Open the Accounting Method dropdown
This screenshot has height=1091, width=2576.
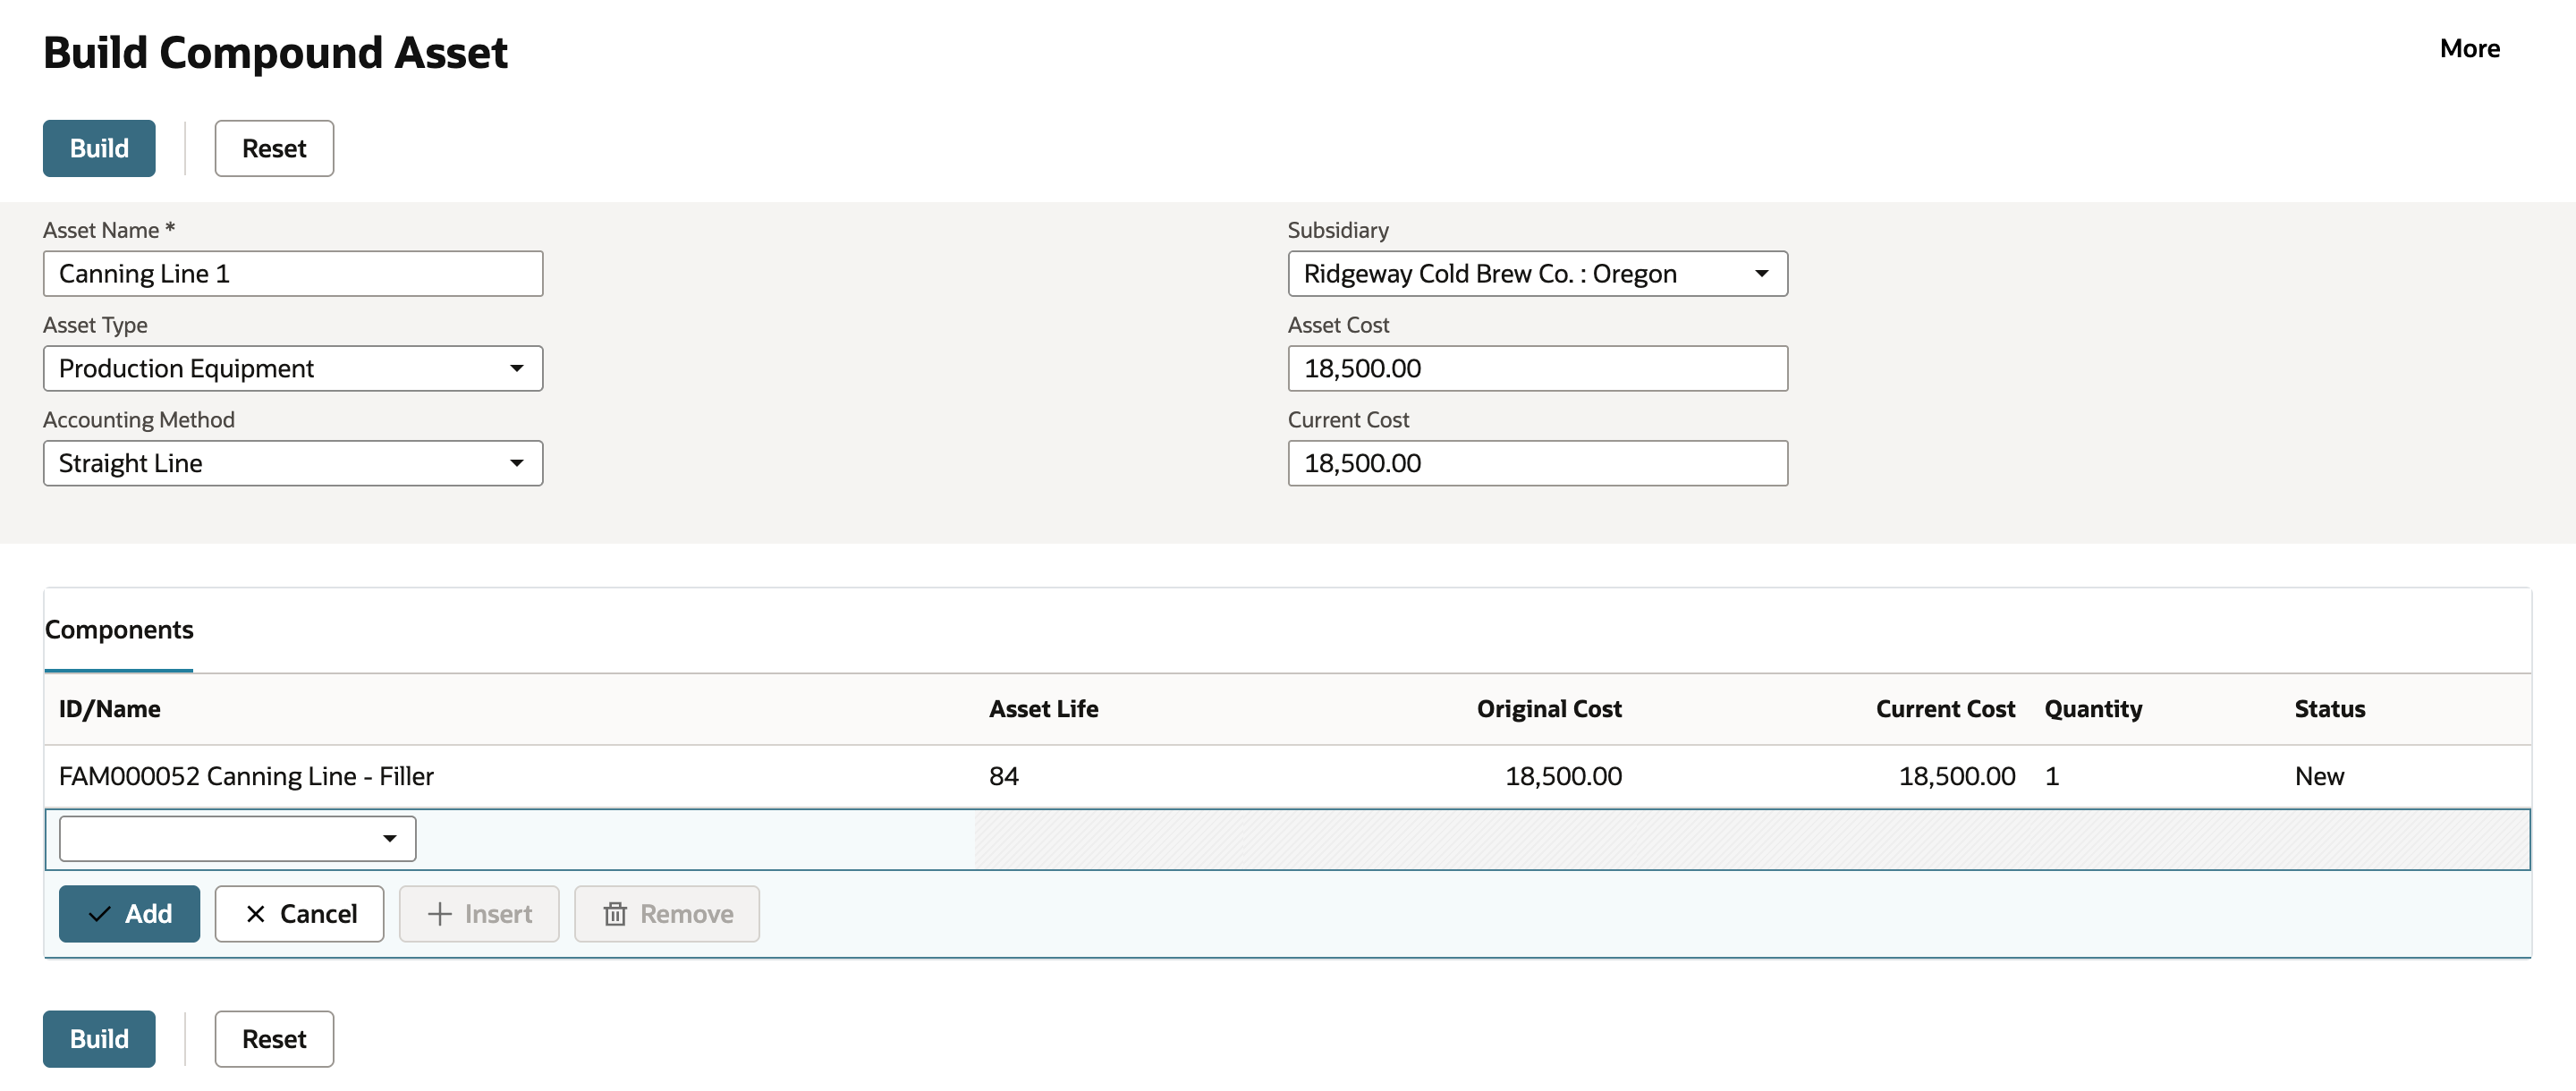click(x=293, y=463)
